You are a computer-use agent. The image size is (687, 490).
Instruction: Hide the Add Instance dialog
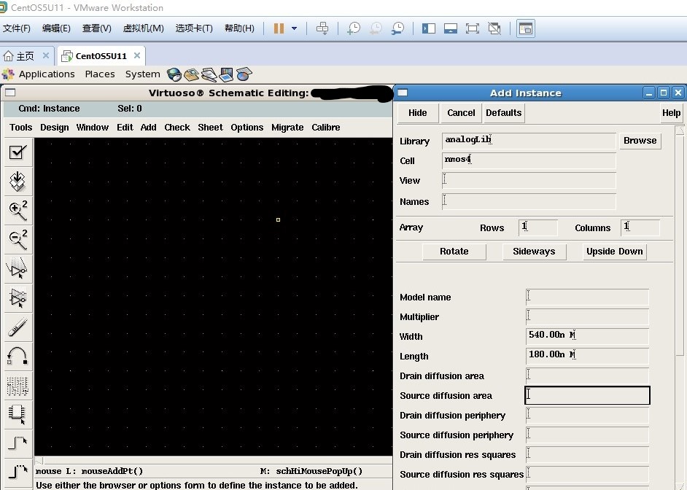[x=417, y=113]
